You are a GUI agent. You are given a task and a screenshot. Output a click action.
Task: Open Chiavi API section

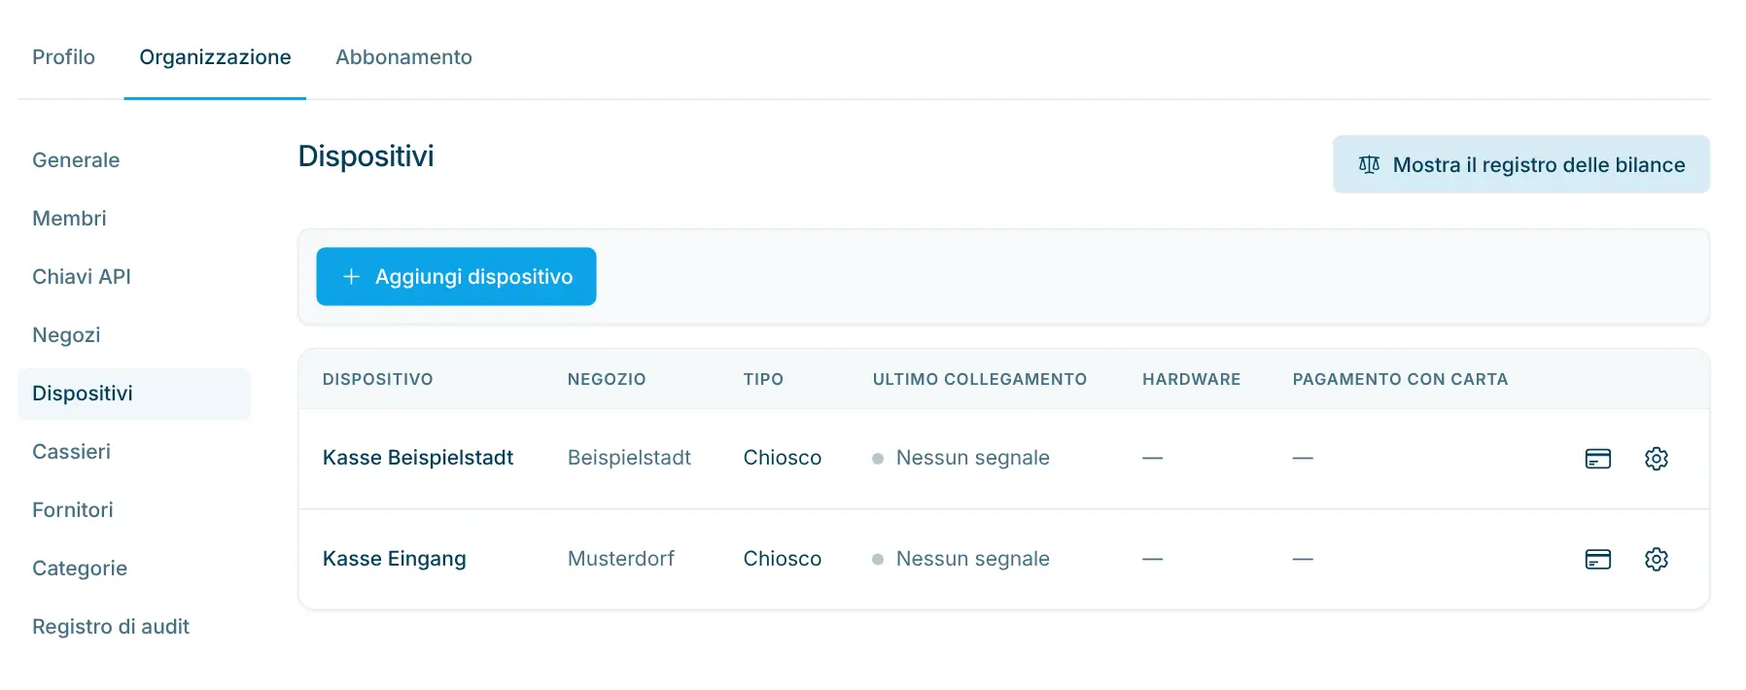point(82,277)
